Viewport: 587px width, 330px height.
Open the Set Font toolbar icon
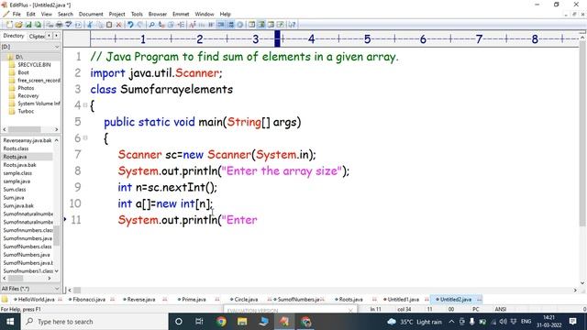(x=193, y=25)
